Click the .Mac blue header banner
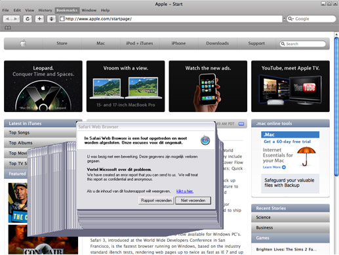The image size is (339, 255). pos(290,134)
